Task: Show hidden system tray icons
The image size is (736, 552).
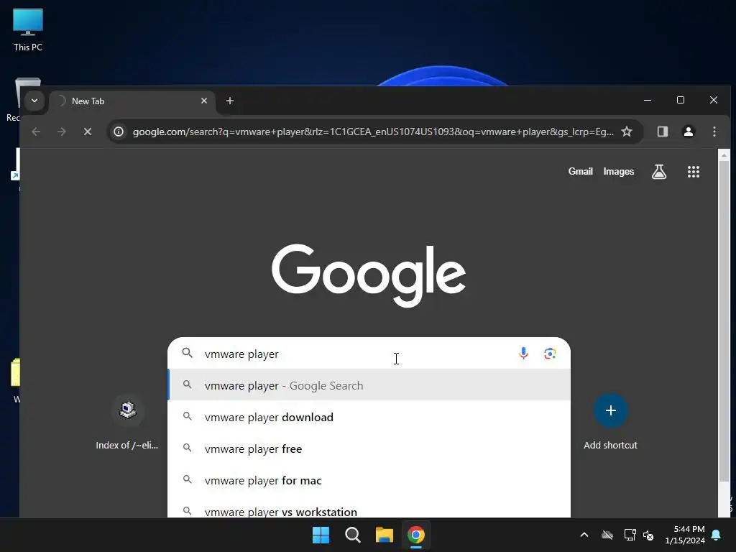Action: point(584,535)
